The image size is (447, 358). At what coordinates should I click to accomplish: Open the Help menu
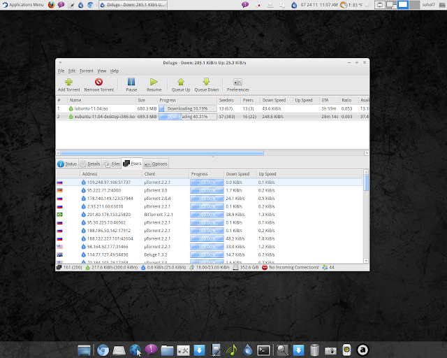click(x=115, y=71)
